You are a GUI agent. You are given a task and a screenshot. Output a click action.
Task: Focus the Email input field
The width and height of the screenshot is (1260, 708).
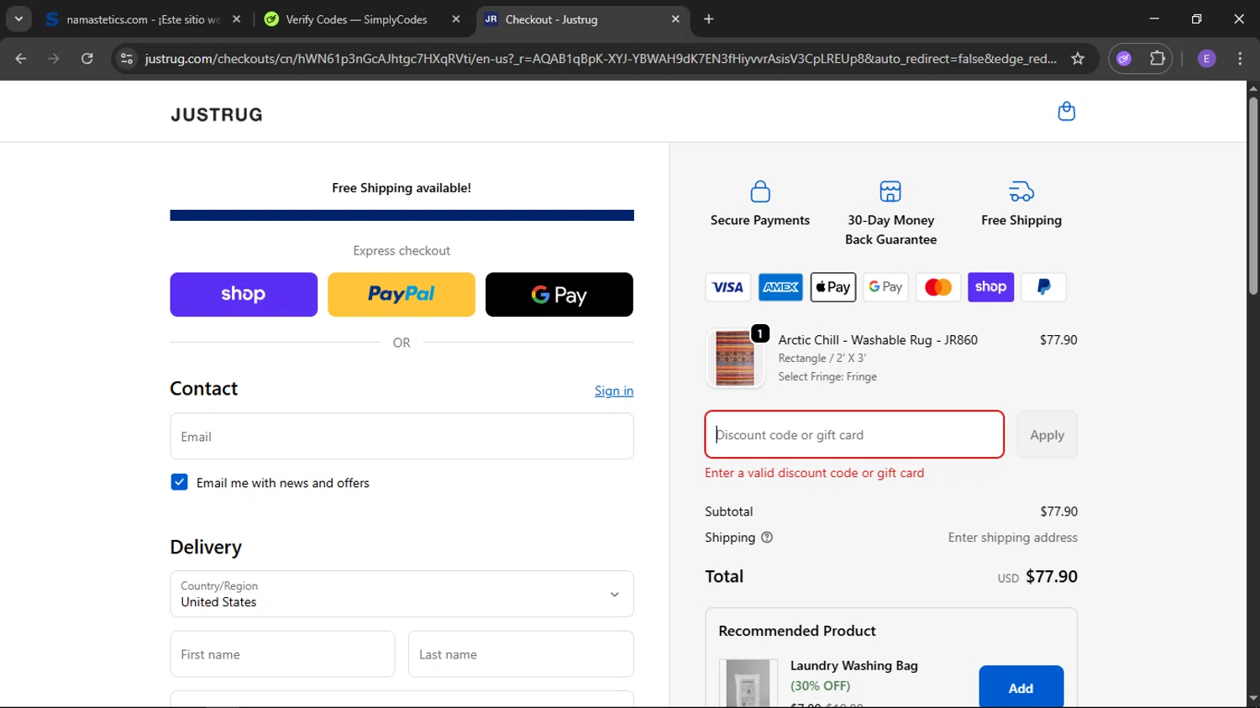tap(402, 436)
